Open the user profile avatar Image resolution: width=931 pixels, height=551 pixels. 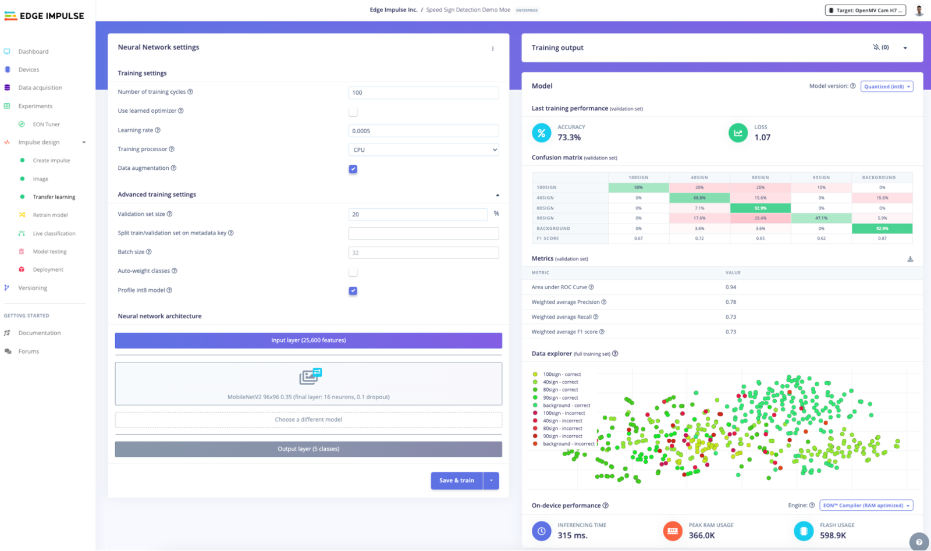[919, 10]
